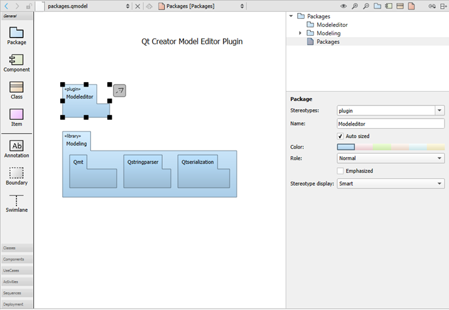Choose the Item element tool

tap(16, 117)
